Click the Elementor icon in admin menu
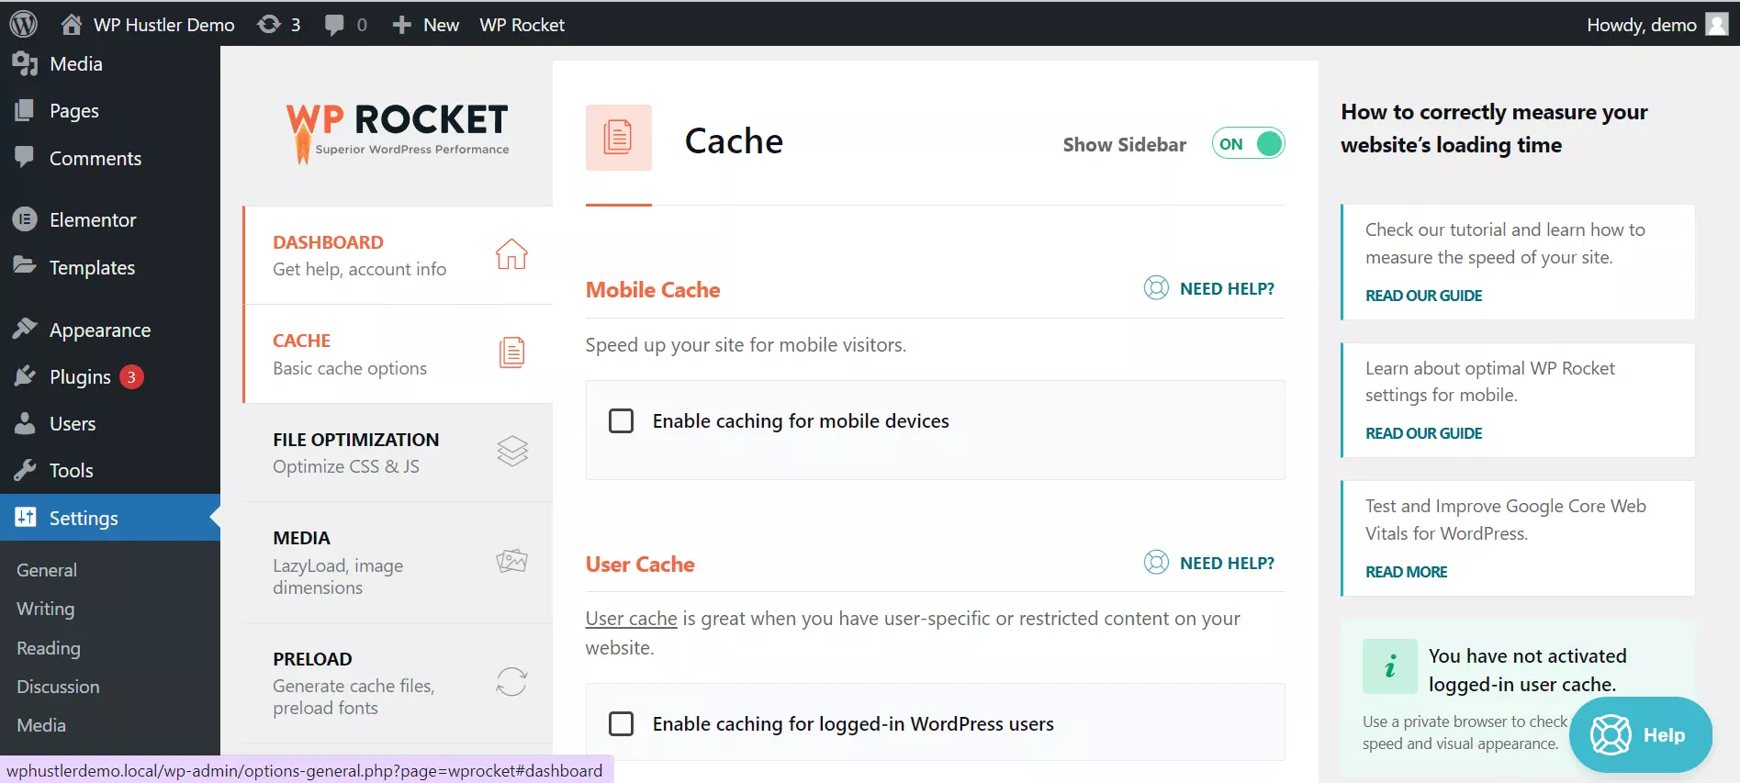Screen dimensions: 1740x783 point(25,219)
